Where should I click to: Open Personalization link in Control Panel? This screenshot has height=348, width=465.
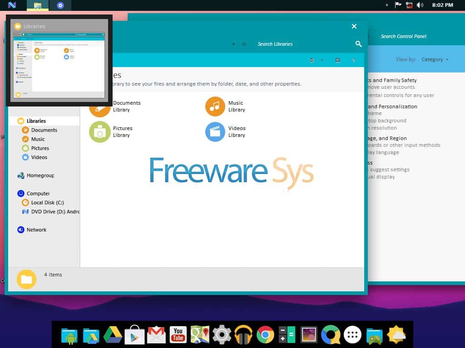[392, 106]
